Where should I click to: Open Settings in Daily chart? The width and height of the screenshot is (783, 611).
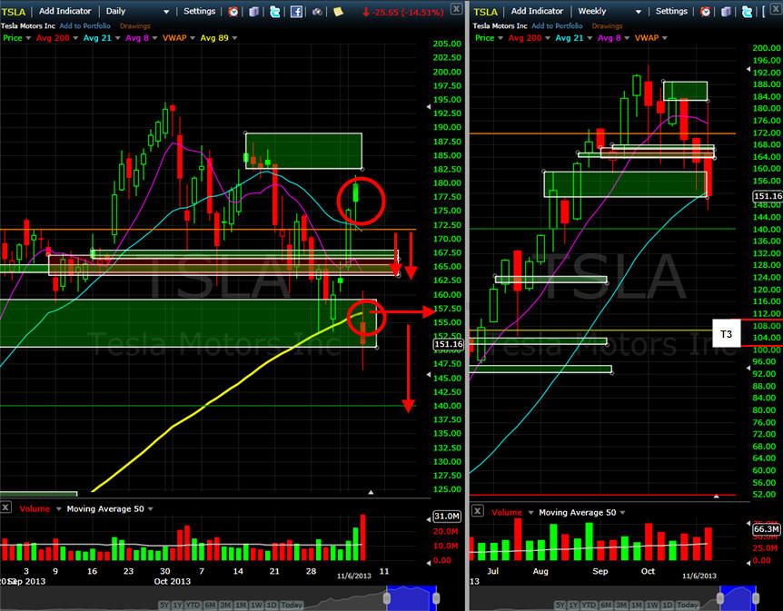(199, 11)
